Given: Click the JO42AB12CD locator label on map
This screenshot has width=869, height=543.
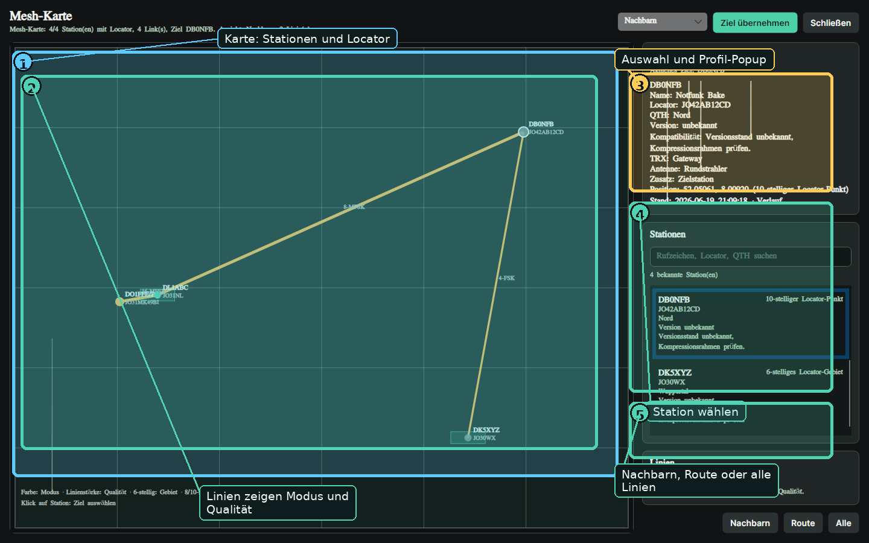Looking at the screenshot, I should click(546, 132).
